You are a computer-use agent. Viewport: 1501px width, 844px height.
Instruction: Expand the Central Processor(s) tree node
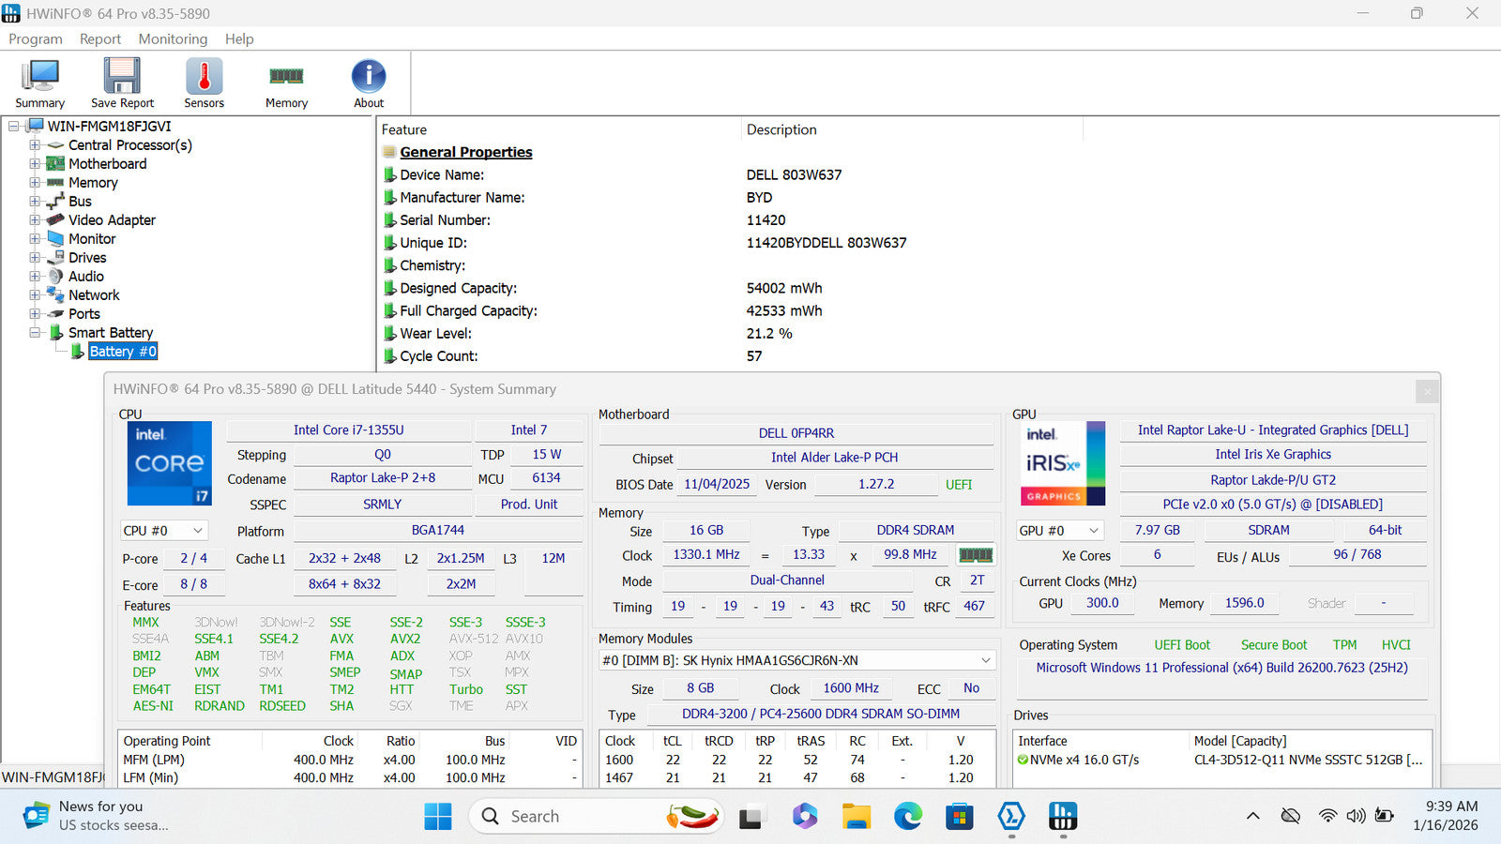(x=35, y=145)
